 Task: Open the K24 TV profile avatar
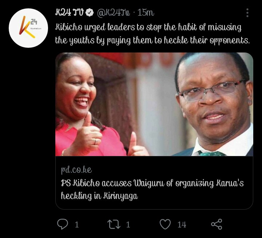[x=28, y=28]
